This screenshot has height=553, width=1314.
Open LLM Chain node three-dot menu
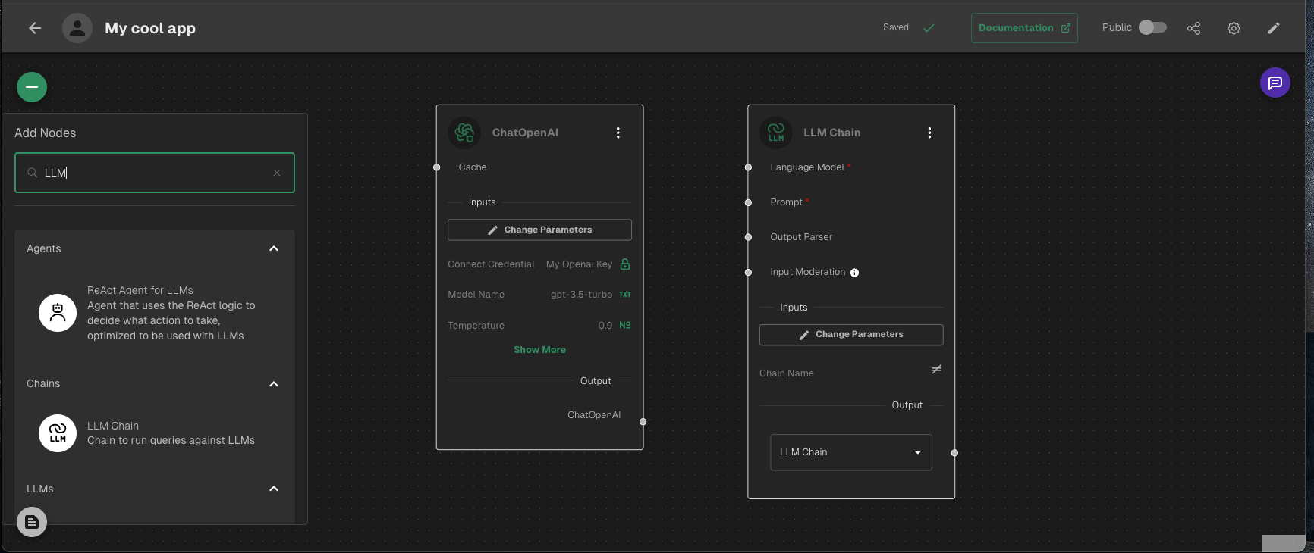coord(929,133)
